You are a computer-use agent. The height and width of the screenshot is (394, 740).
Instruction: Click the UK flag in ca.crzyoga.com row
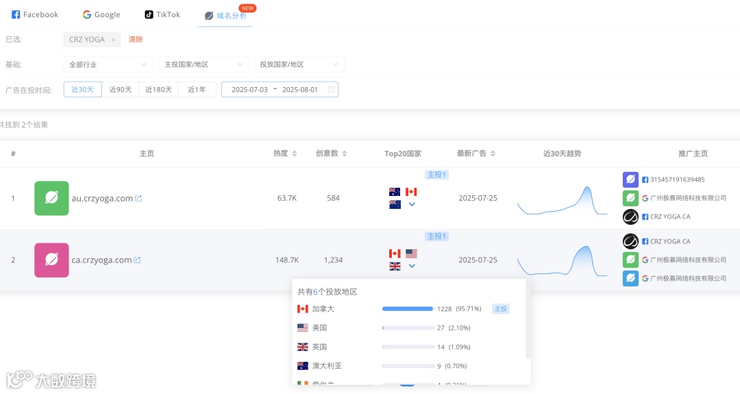[395, 266]
